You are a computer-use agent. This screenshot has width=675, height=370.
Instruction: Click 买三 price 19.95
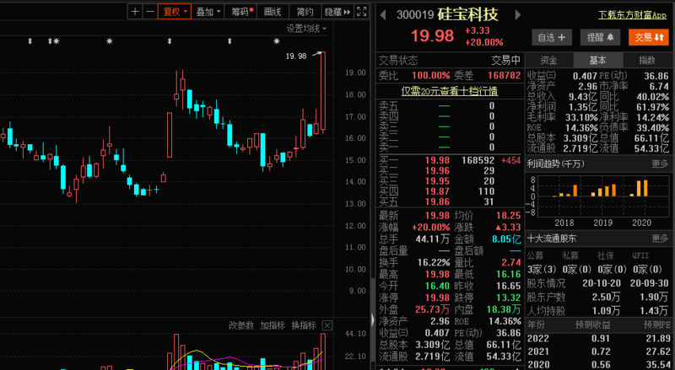[x=437, y=181]
